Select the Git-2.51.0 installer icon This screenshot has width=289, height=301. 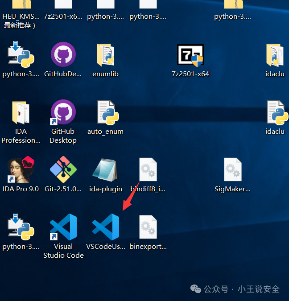coord(63,169)
